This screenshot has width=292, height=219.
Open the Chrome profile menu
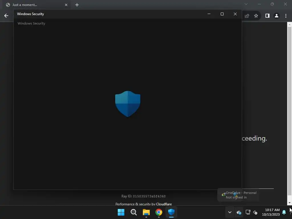click(277, 16)
